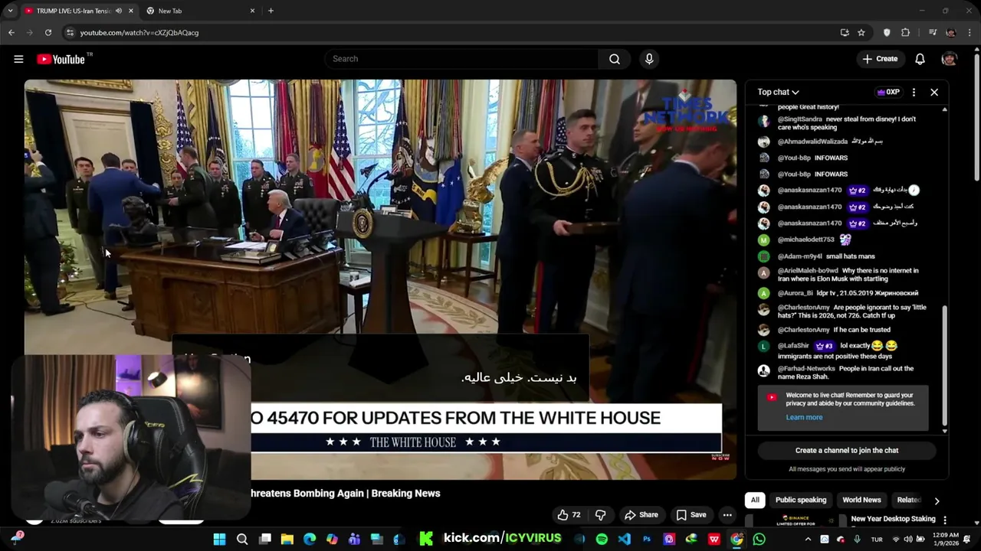Viewport: 981px width, 551px height.
Task: Share the video
Action: pyautogui.click(x=641, y=514)
